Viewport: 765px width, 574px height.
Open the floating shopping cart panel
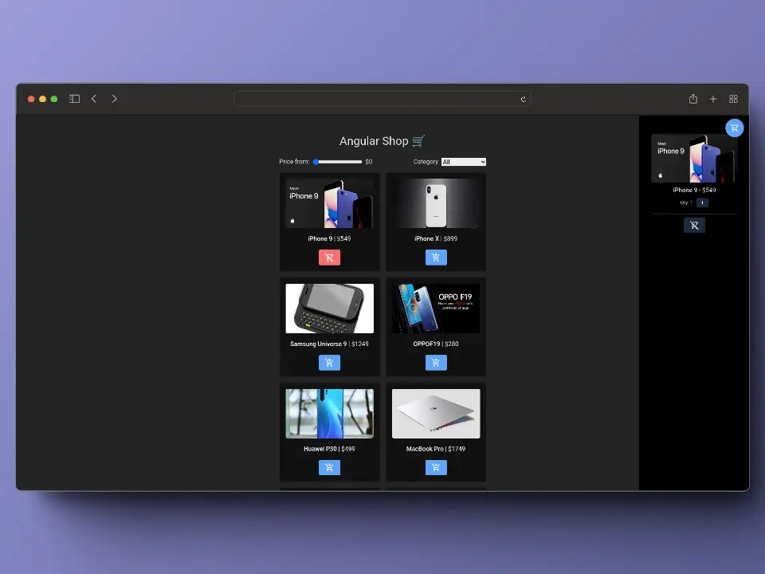[x=734, y=128]
